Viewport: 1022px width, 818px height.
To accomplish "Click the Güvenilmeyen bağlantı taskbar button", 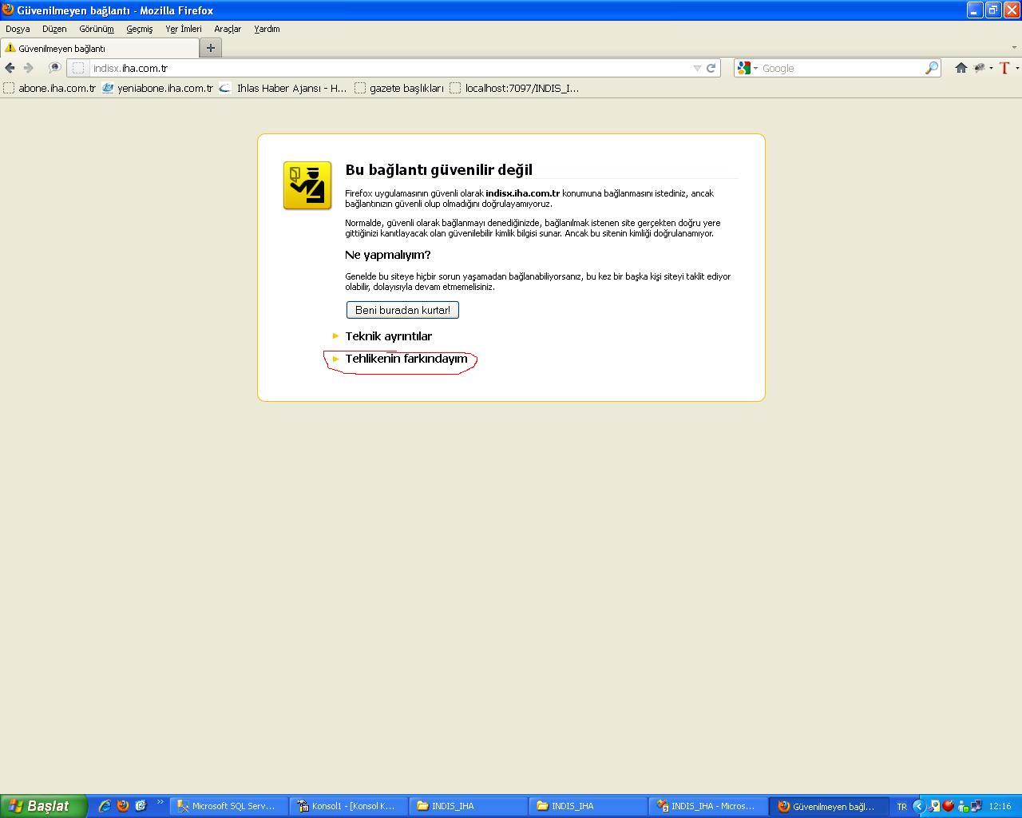I will (x=827, y=806).
